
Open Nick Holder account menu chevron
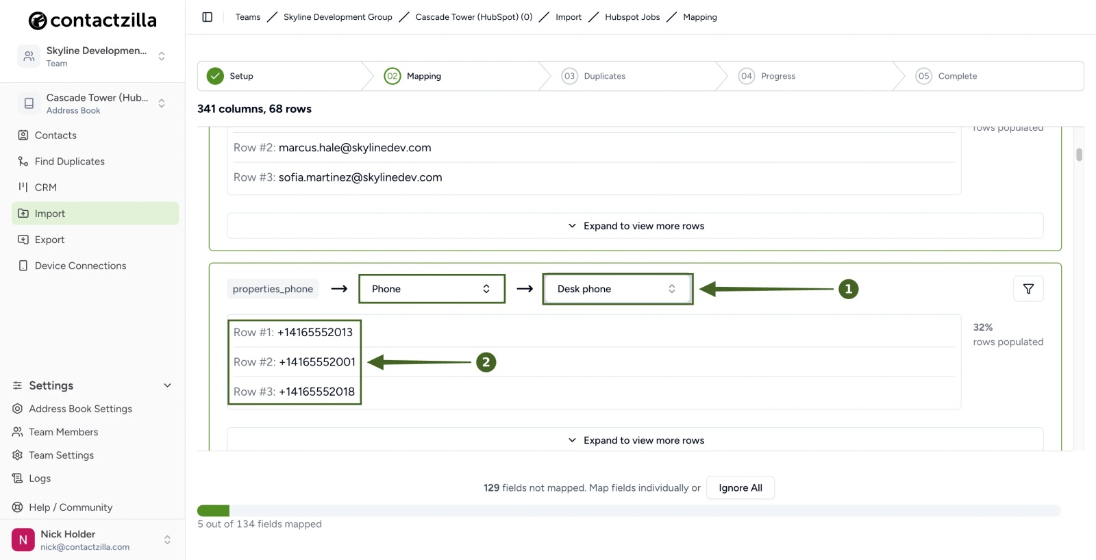167,540
